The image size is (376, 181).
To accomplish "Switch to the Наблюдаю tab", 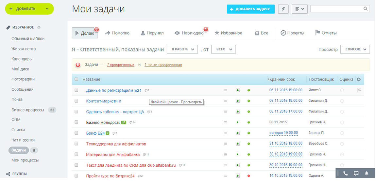I will point(189,33).
